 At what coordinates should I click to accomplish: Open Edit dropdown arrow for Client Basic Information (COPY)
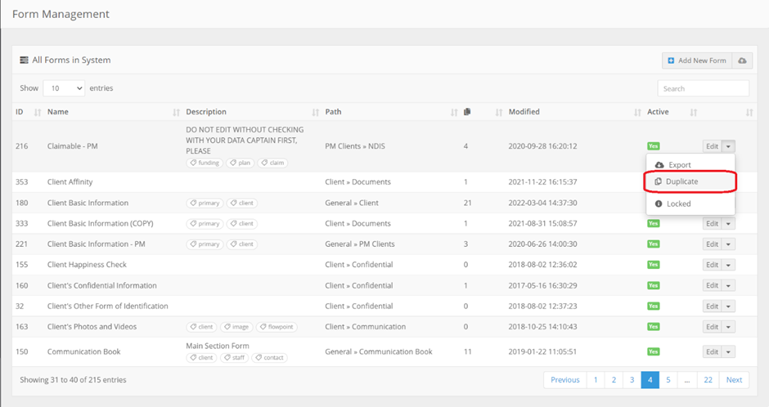coord(728,223)
